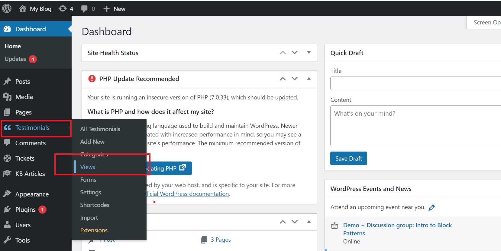Move the lower dashboard panel down
Screen dimensions: 501x251
pyautogui.click(x=295, y=222)
